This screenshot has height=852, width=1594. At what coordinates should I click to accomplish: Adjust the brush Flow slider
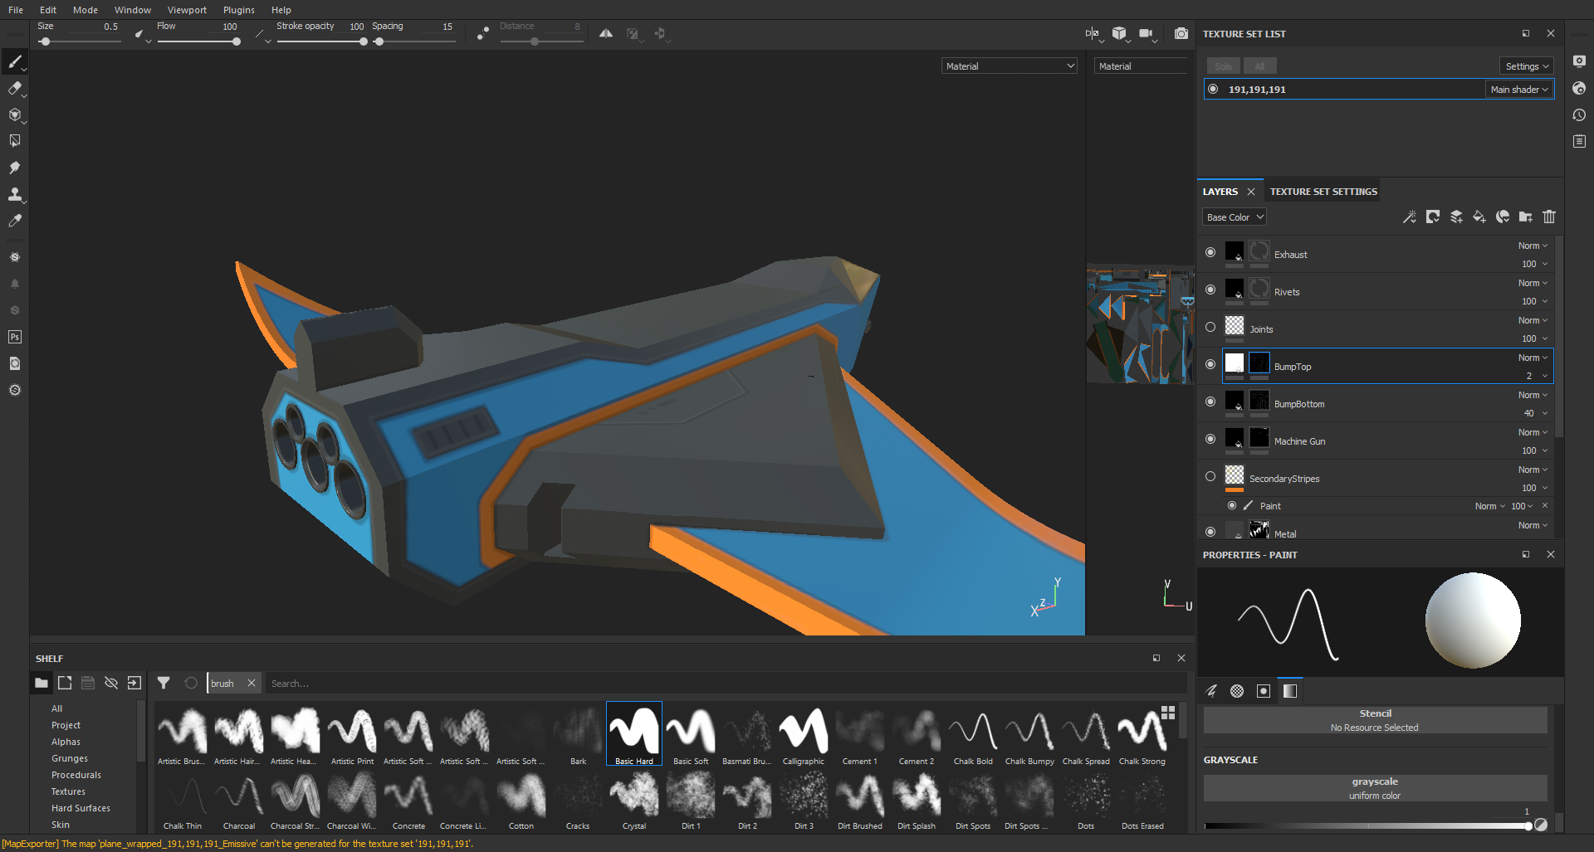198,41
